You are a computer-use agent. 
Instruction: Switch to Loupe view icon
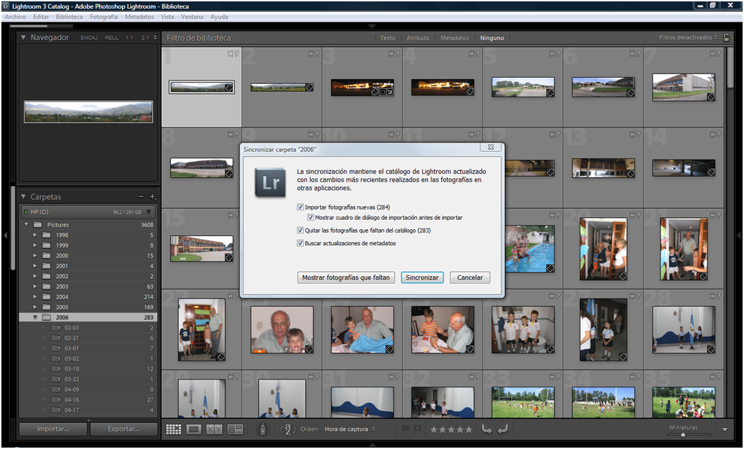(194, 429)
